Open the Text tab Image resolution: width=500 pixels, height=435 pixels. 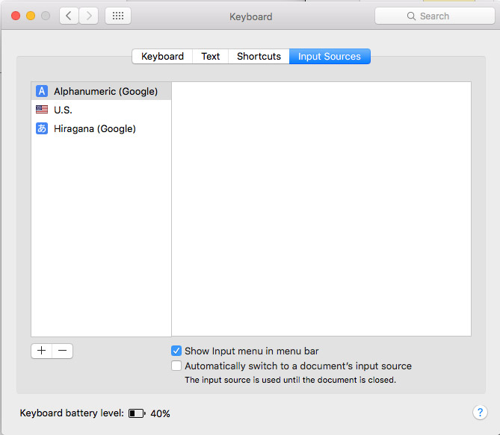pyautogui.click(x=211, y=57)
